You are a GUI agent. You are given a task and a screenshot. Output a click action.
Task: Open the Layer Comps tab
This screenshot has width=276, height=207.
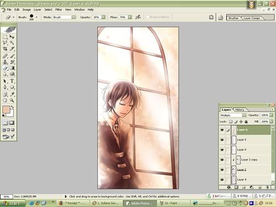tap(252, 18)
